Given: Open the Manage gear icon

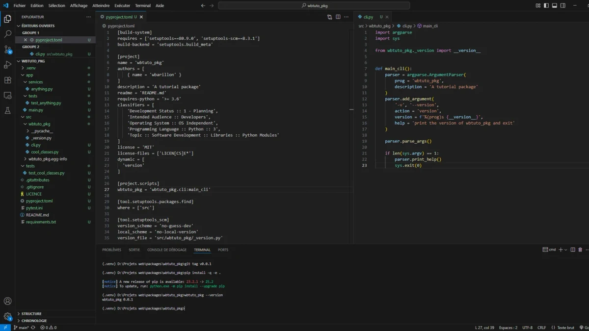Looking at the screenshot, I should (x=7, y=316).
